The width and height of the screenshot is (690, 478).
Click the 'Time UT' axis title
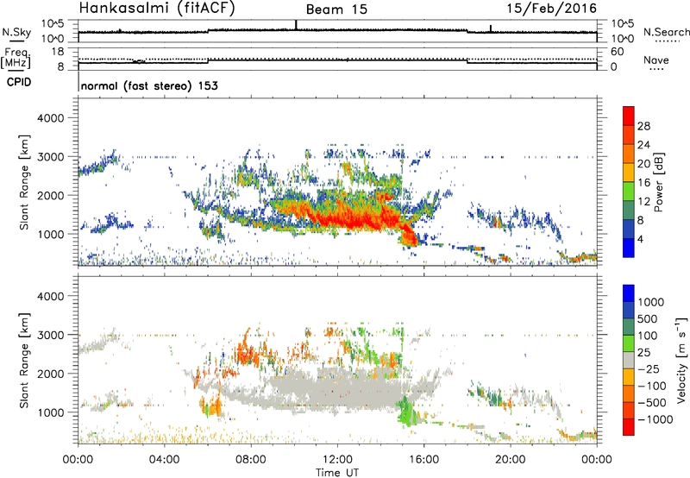click(337, 473)
